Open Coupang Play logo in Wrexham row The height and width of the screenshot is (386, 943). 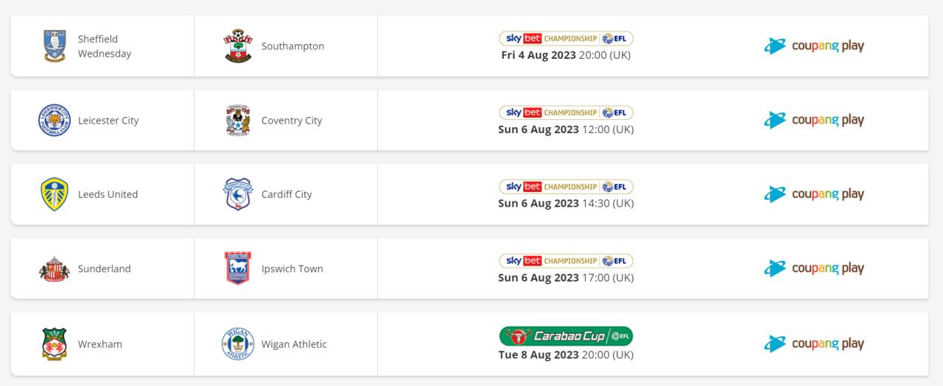(814, 343)
